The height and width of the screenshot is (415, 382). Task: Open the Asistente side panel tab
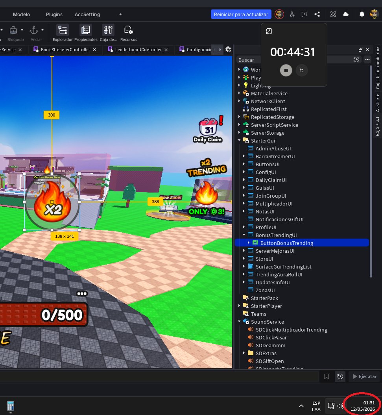[x=378, y=102]
